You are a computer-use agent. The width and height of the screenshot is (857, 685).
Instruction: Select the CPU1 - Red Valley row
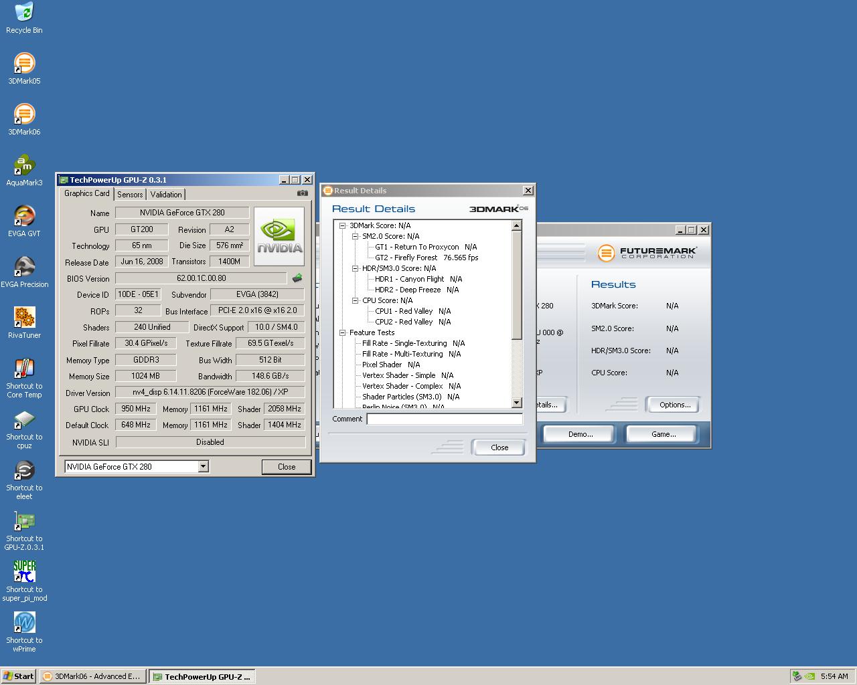(x=412, y=311)
